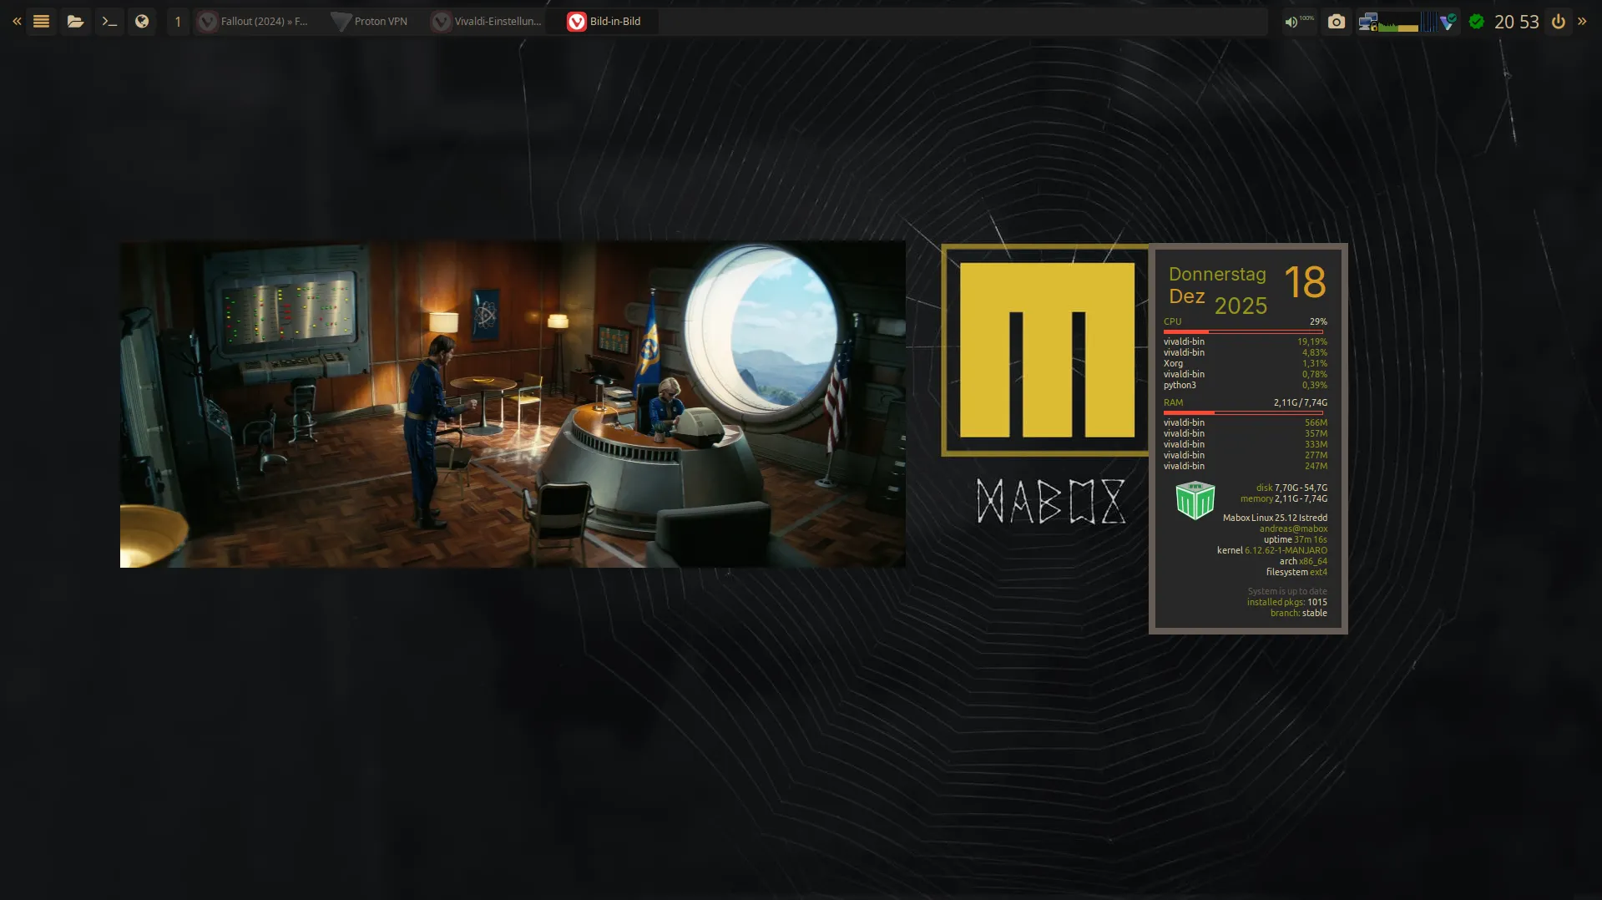Click the picture-in-picture Fallout video
Viewport: 1602px width, 900px height.
(x=513, y=405)
